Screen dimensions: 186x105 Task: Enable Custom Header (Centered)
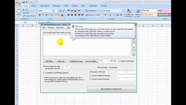point(90,76)
